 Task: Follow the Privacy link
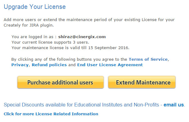[x=20, y=65]
